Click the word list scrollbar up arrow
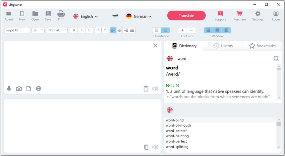Viewport: 285px width, 156px height. [x=279, y=119]
